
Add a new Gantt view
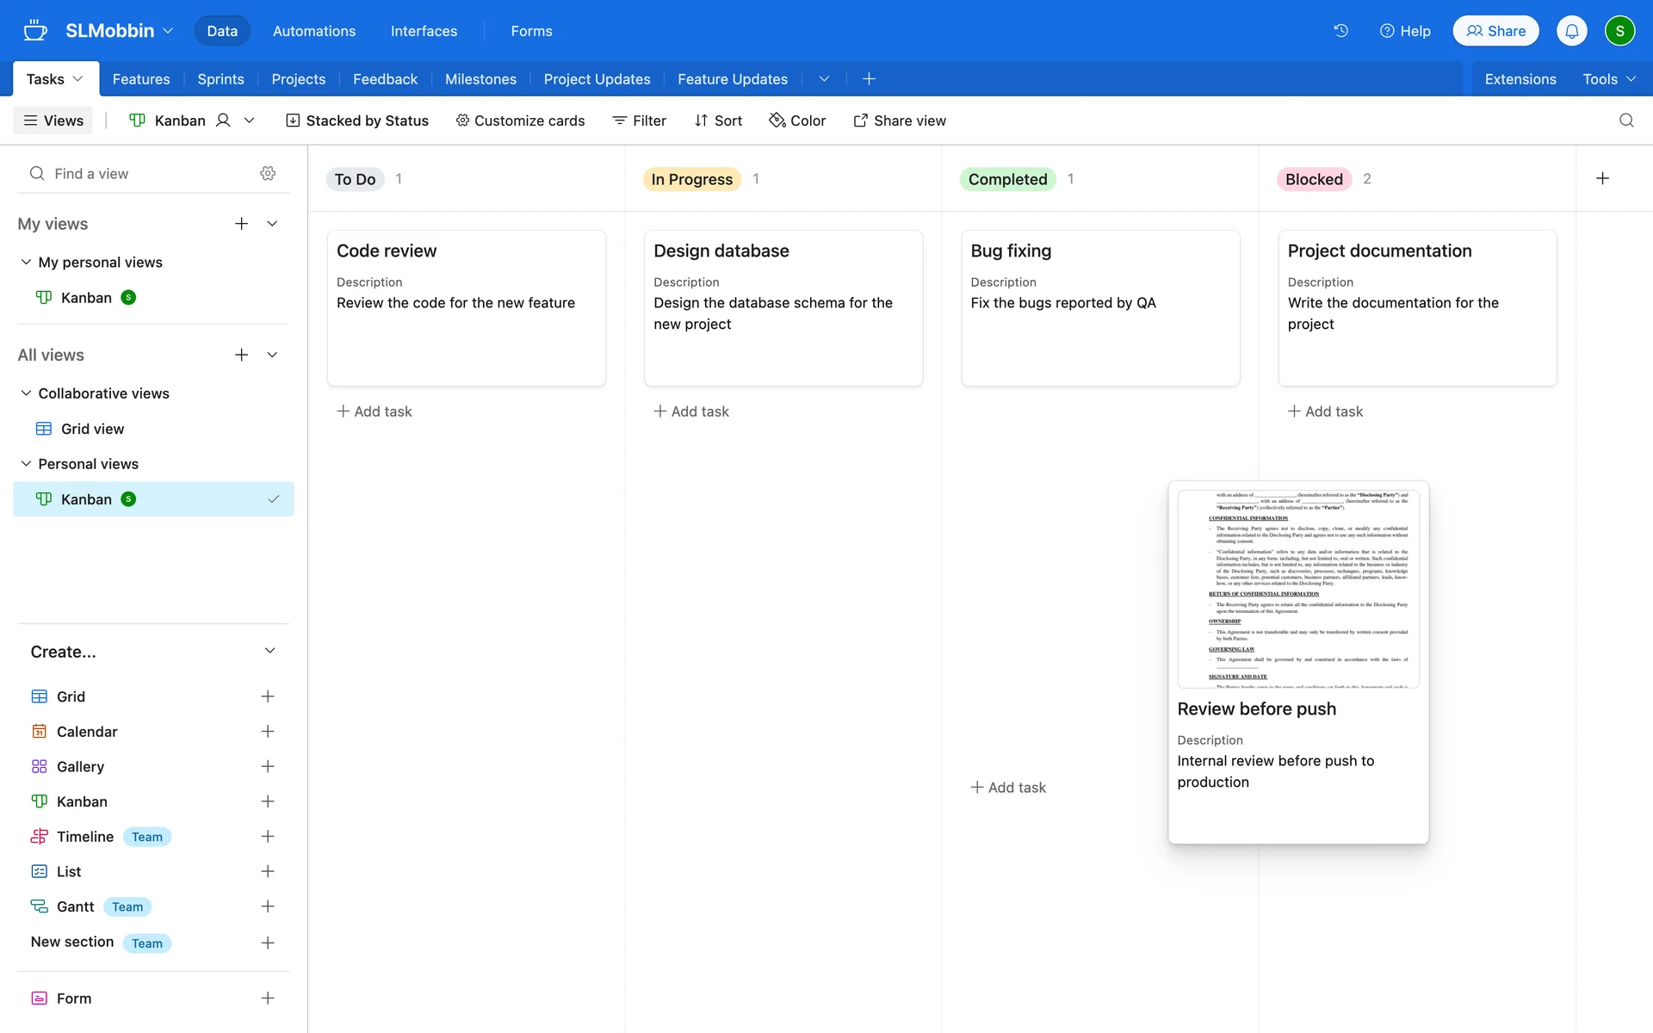[x=268, y=906]
